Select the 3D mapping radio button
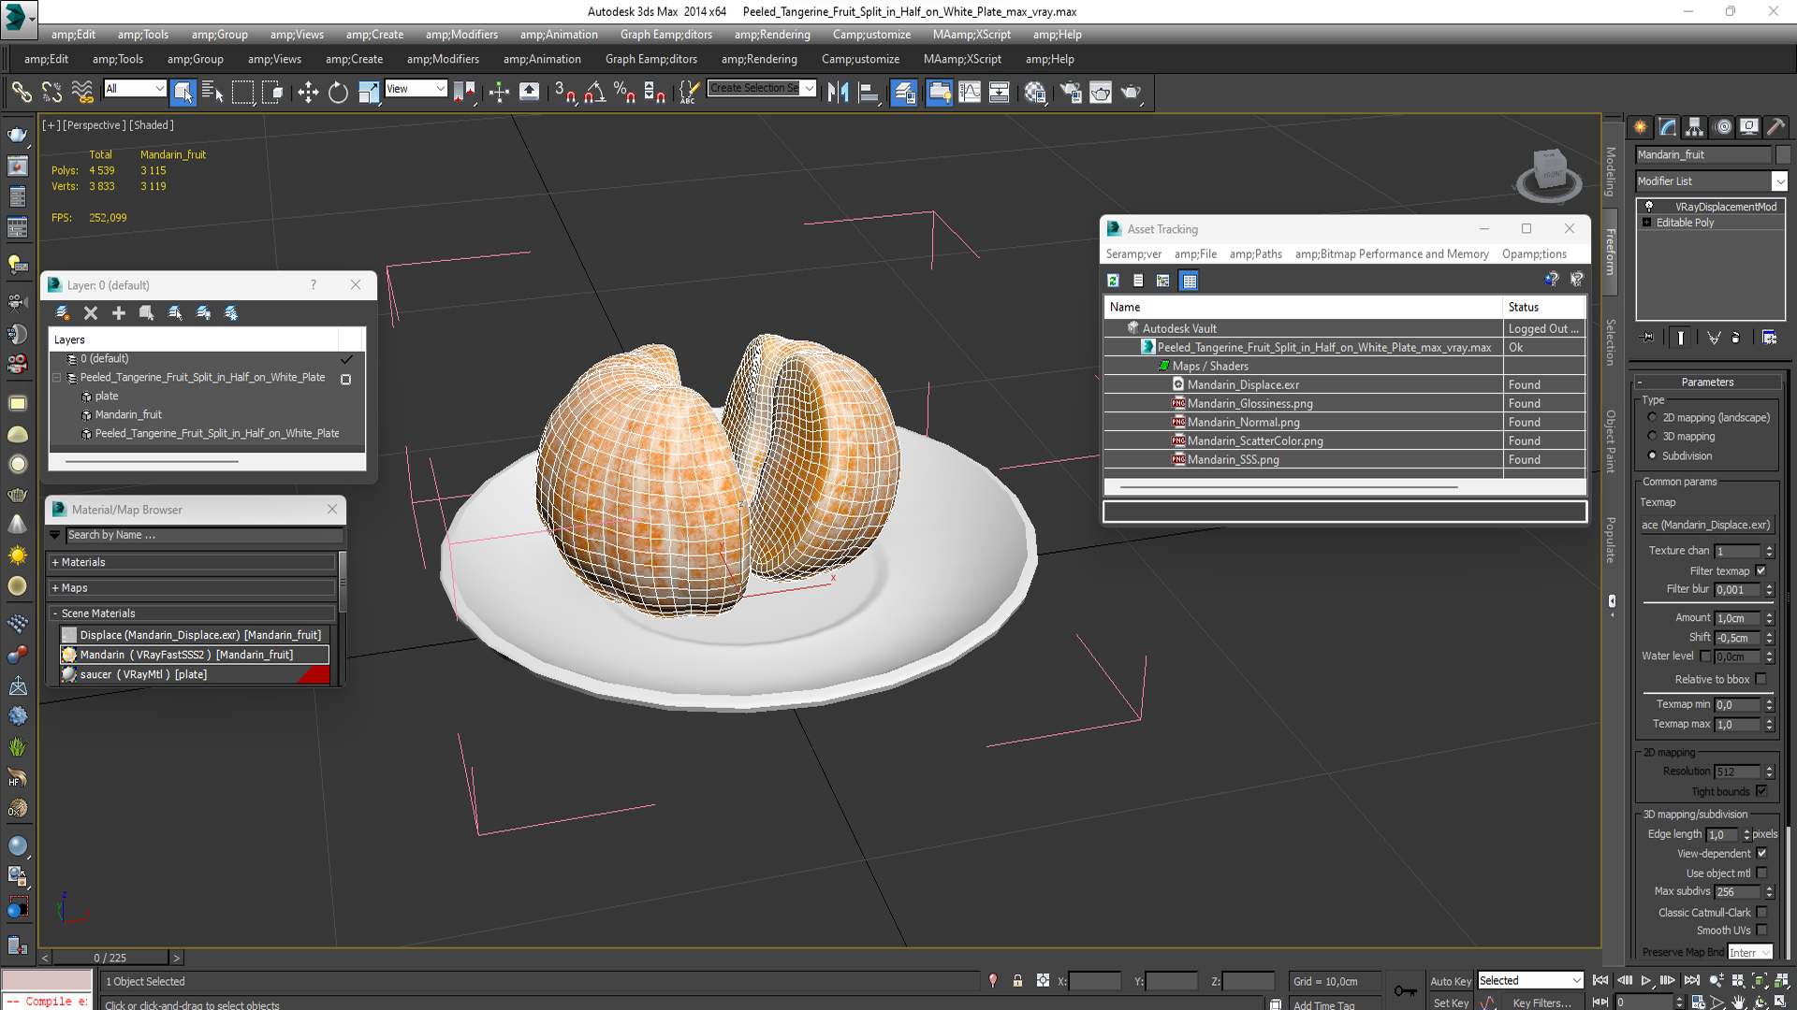 click(x=1652, y=437)
